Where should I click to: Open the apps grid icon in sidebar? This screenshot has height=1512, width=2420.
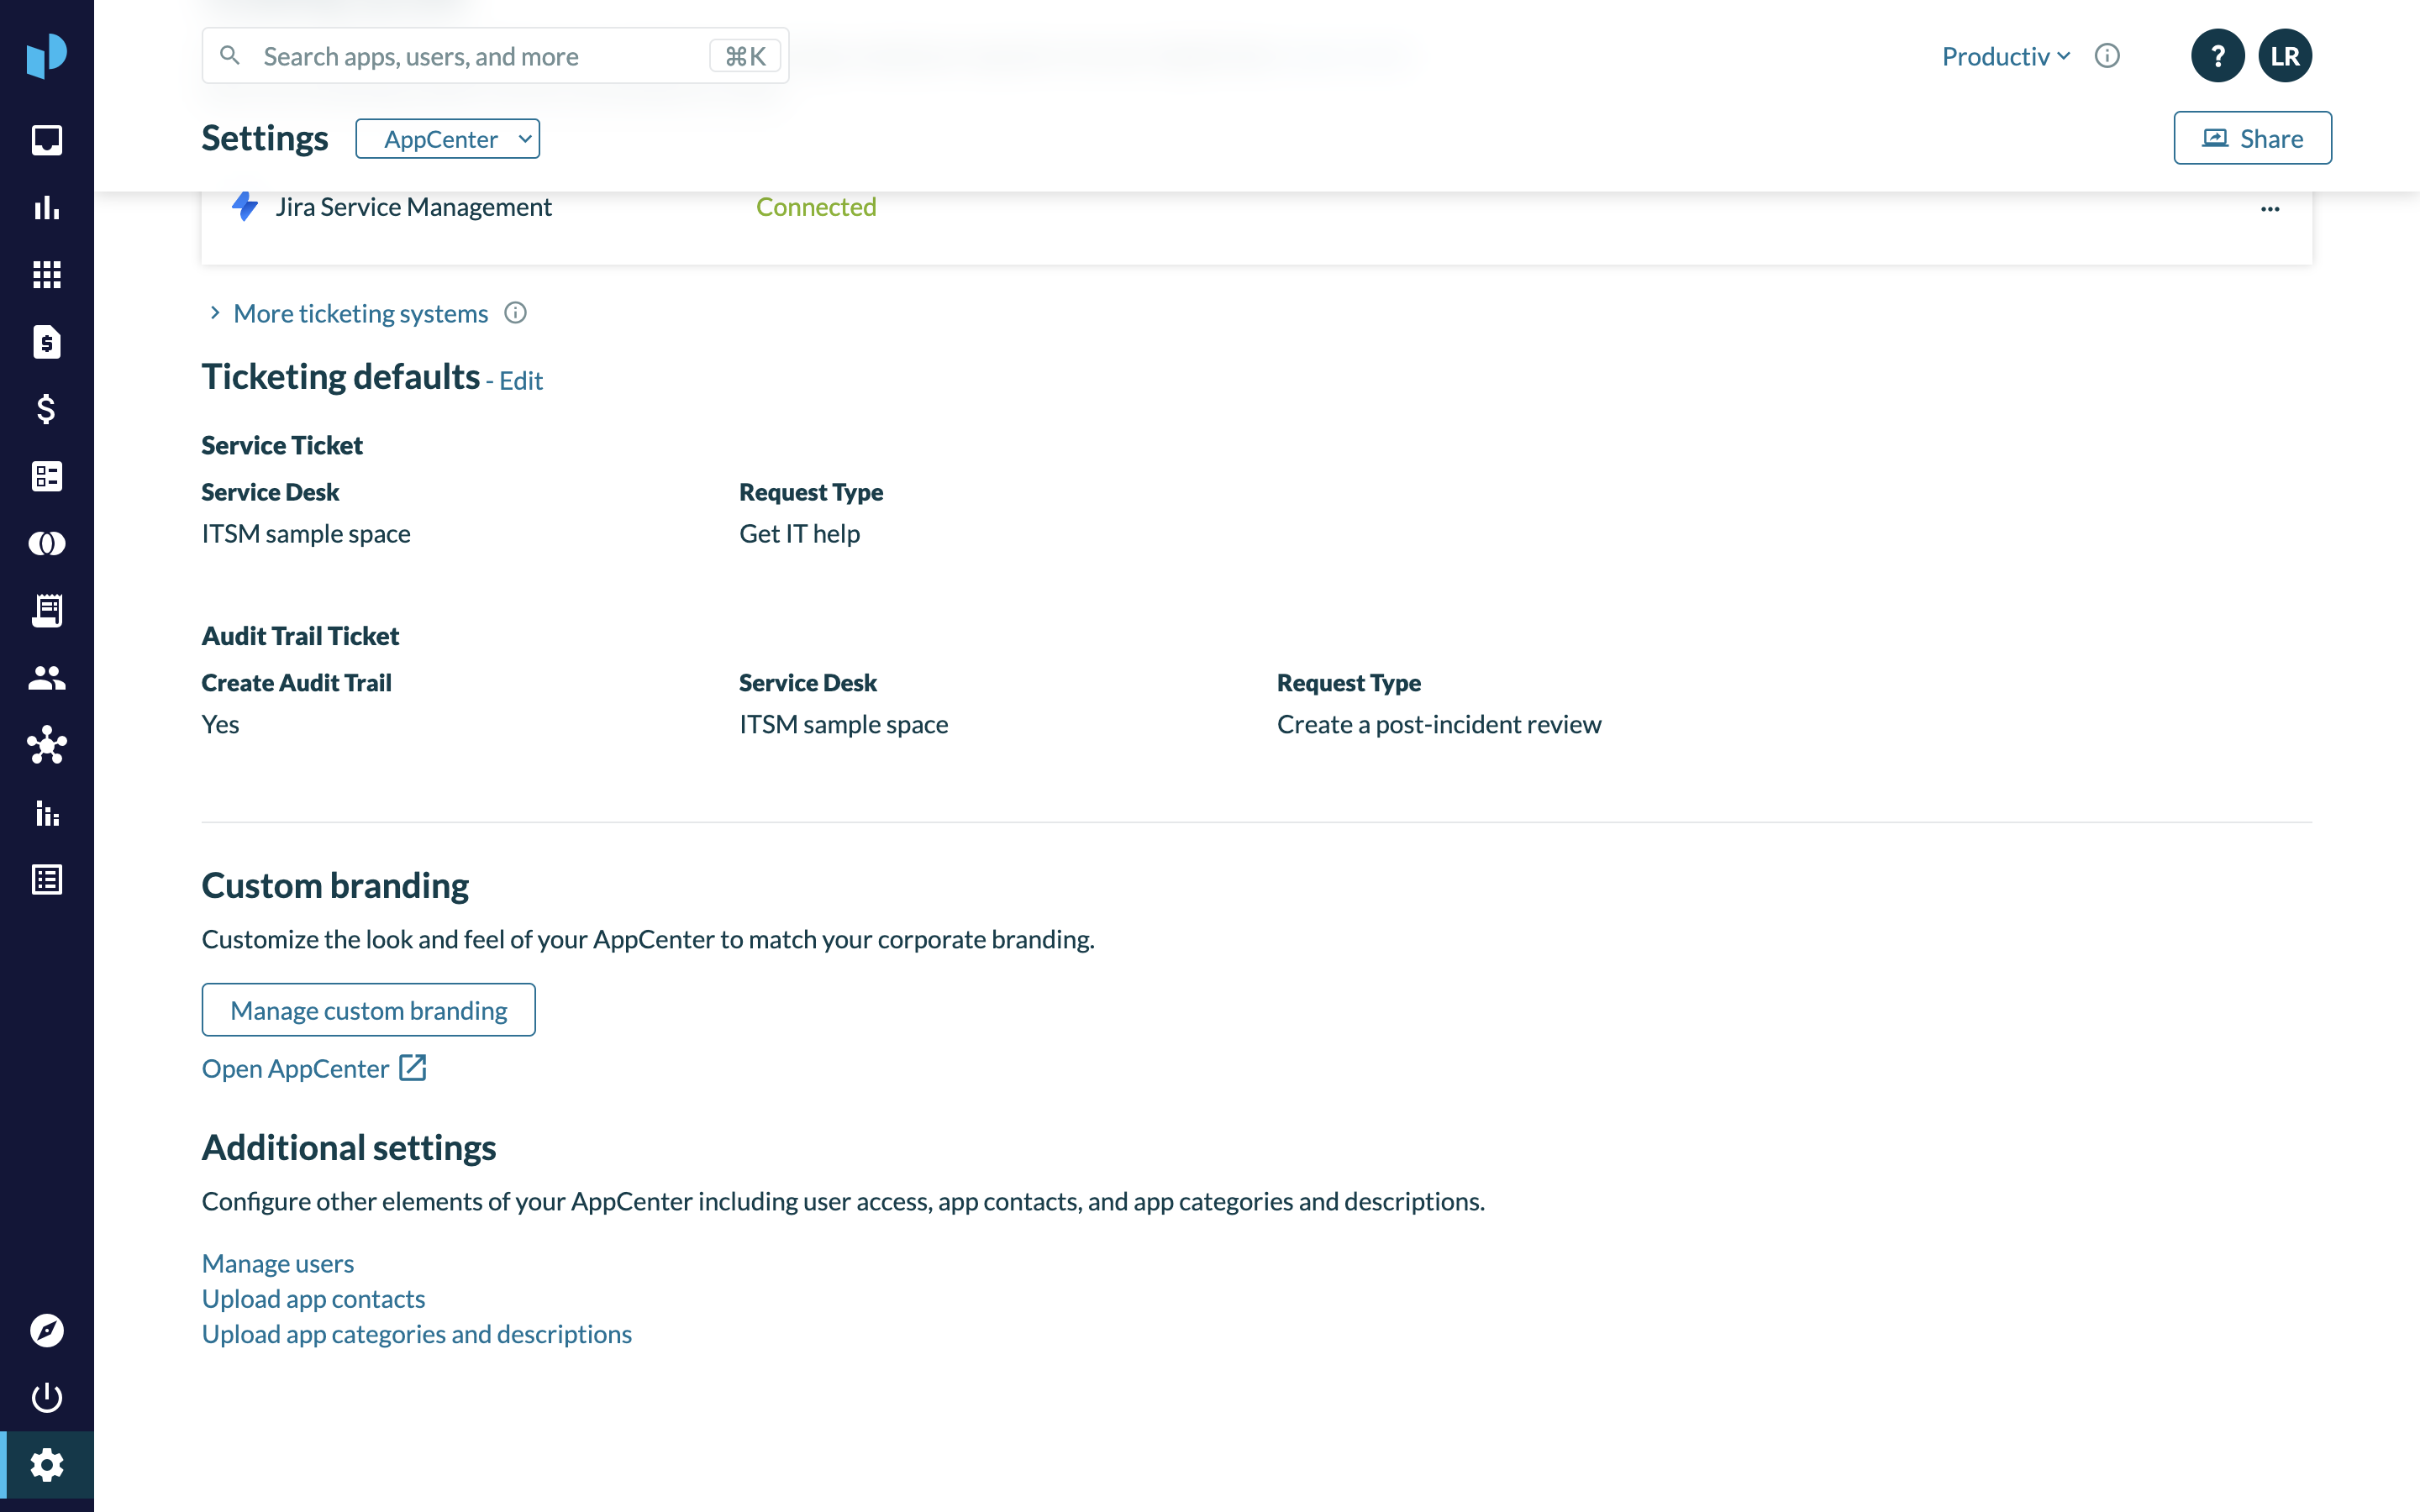pos(46,274)
